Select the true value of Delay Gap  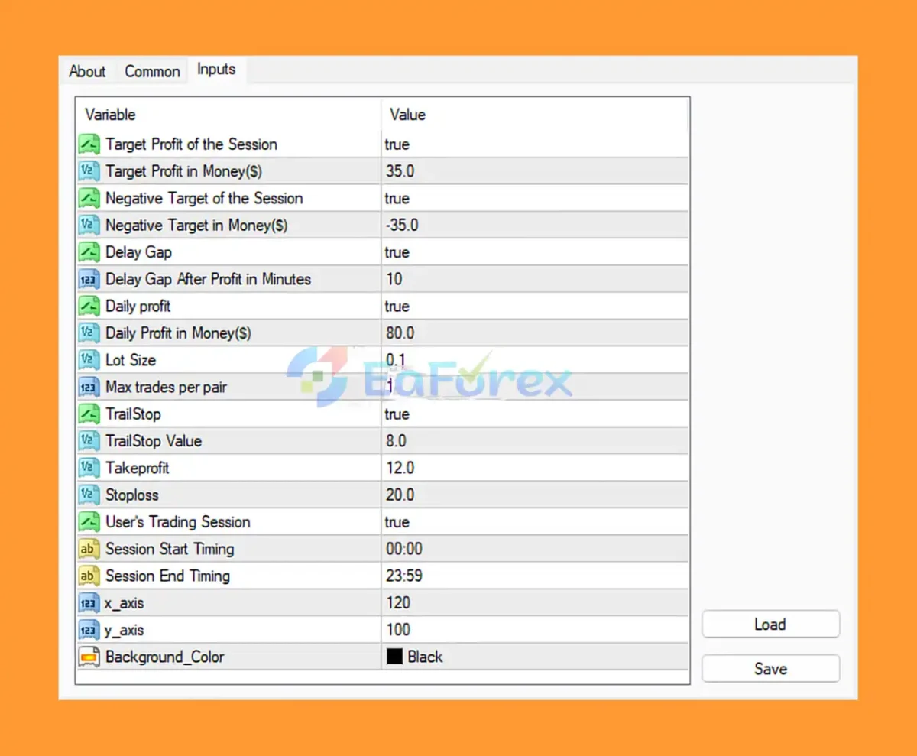pyautogui.click(x=397, y=252)
